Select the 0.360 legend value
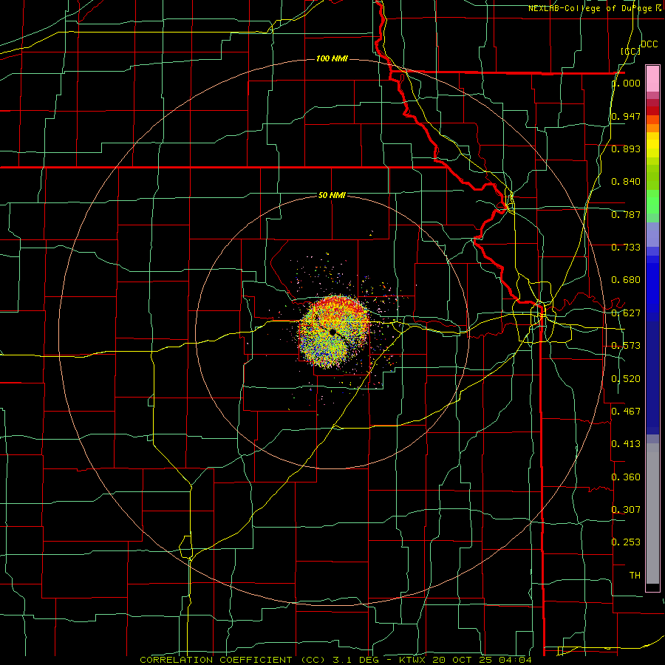 pos(626,477)
